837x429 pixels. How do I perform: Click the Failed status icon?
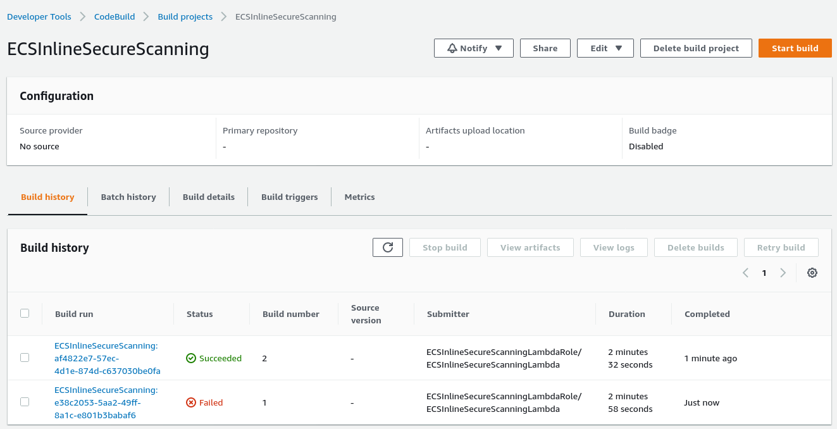[x=191, y=402]
